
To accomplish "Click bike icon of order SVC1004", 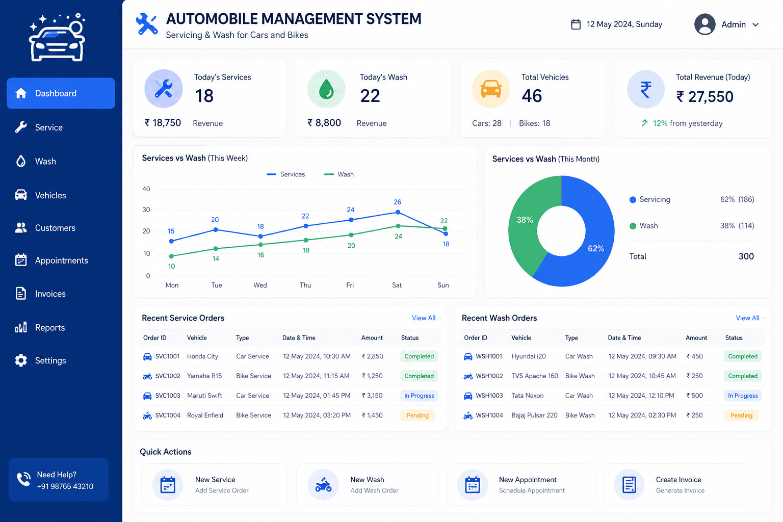I will [147, 415].
